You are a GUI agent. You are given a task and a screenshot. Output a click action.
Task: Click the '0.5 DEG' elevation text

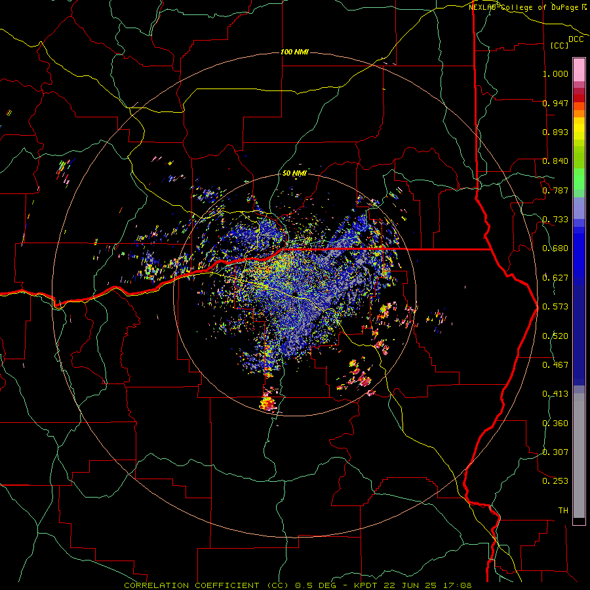pos(315,585)
